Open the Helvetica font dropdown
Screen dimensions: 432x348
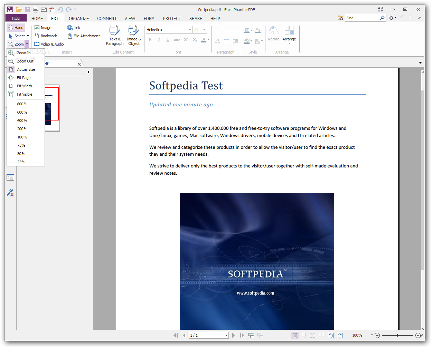click(190, 30)
